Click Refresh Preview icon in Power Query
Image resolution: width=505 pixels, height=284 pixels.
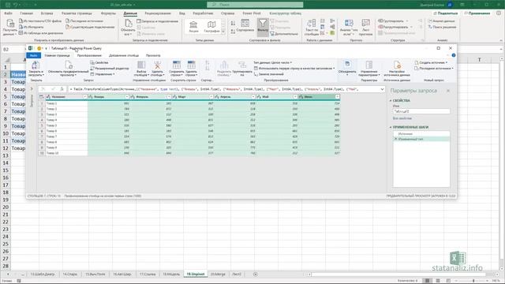[69, 65]
